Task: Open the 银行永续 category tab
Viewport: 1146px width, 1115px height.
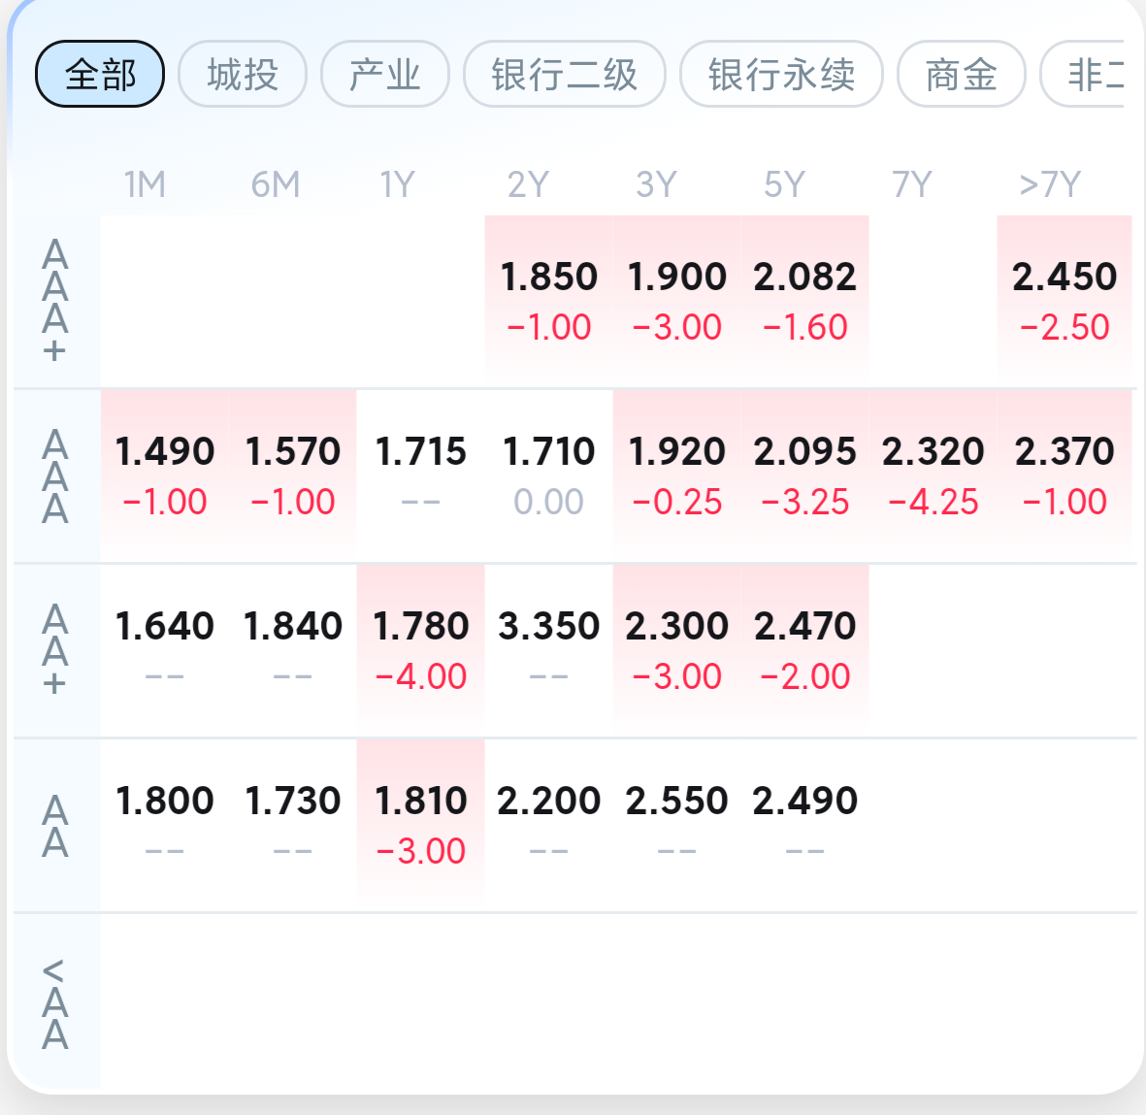Action: click(x=781, y=74)
